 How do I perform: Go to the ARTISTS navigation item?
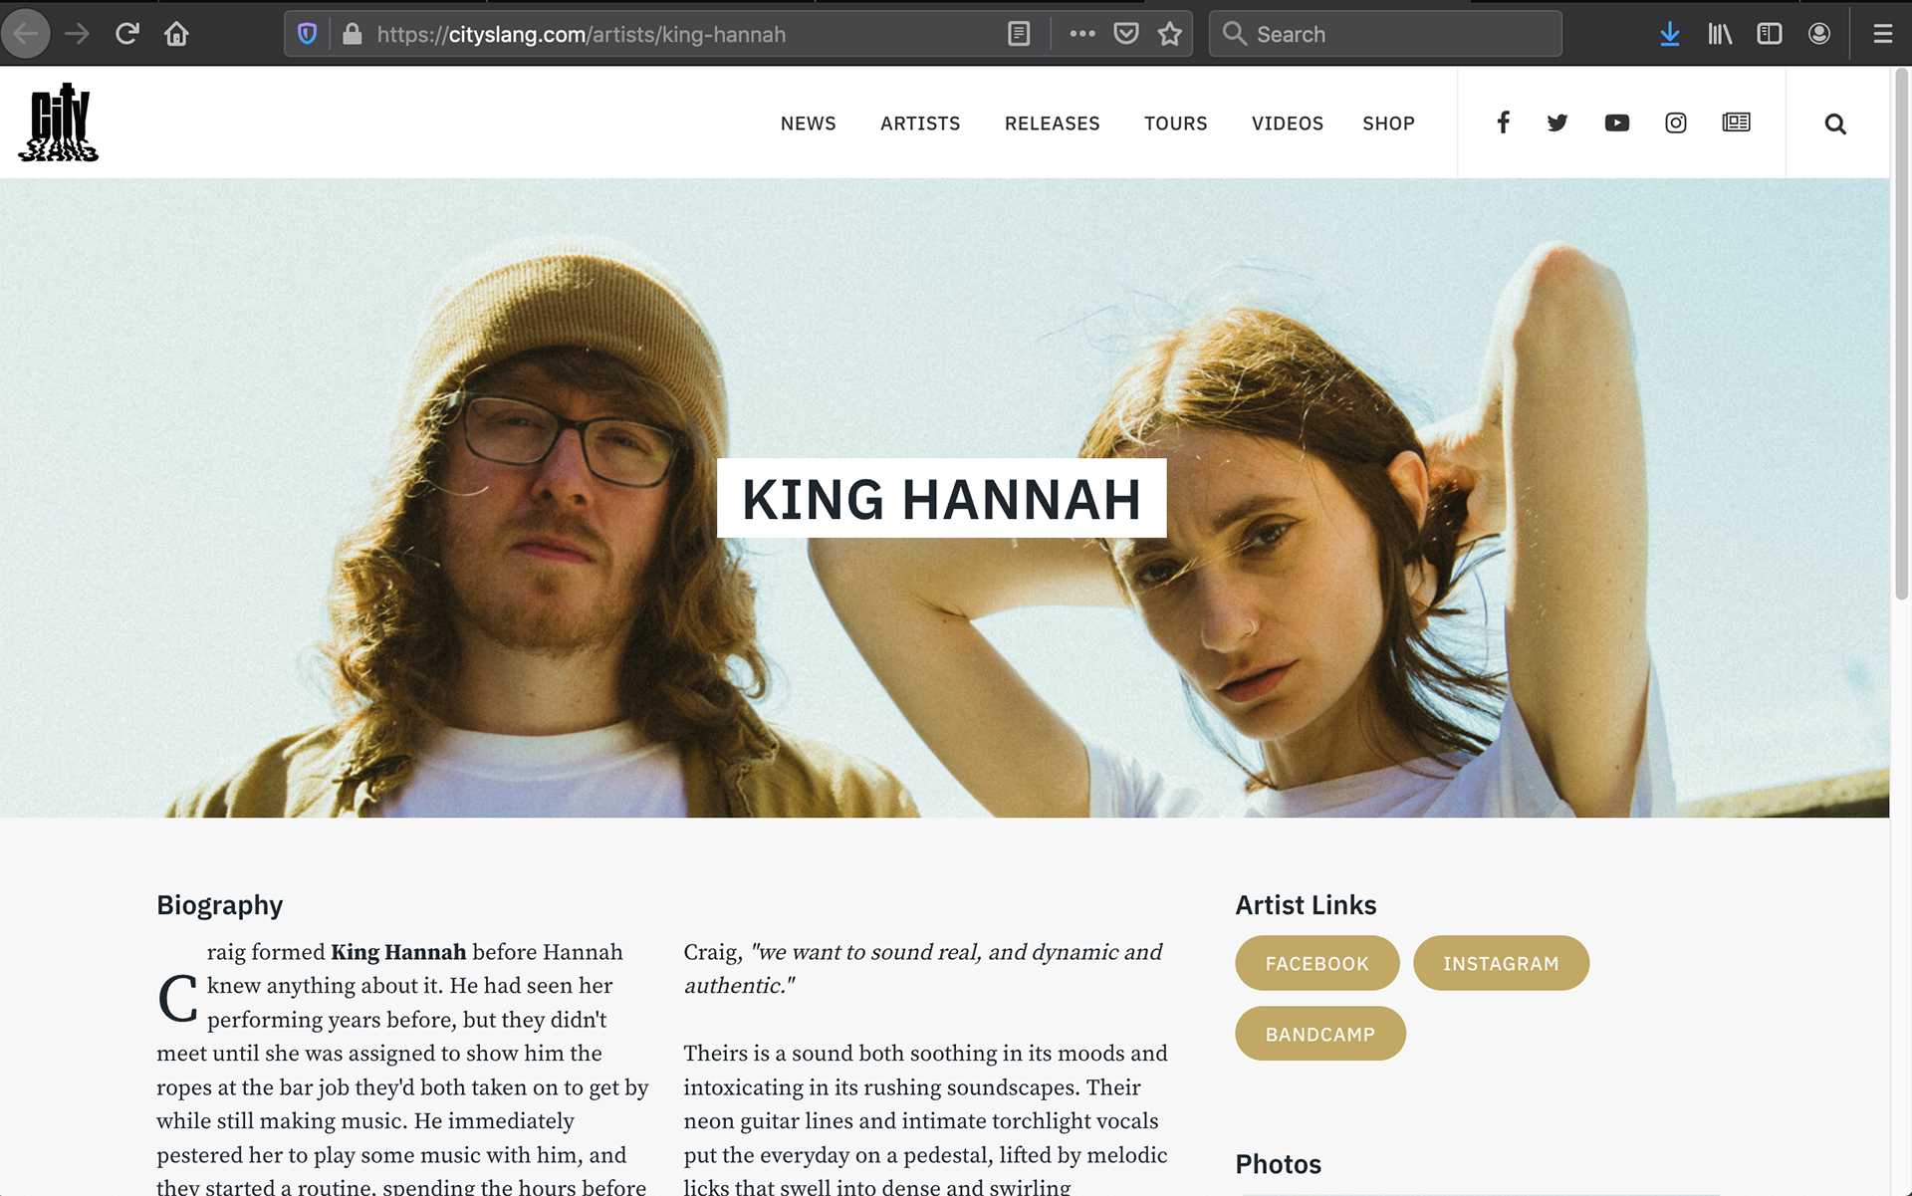[x=920, y=123]
